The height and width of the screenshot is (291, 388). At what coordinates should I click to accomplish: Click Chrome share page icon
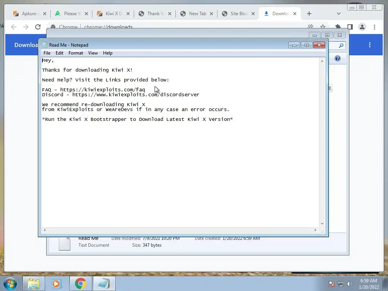pyautogui.click(x=311, y=27)
